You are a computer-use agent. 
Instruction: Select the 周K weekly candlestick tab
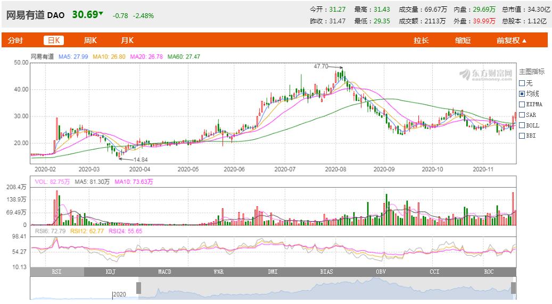(x=90, y=40)
